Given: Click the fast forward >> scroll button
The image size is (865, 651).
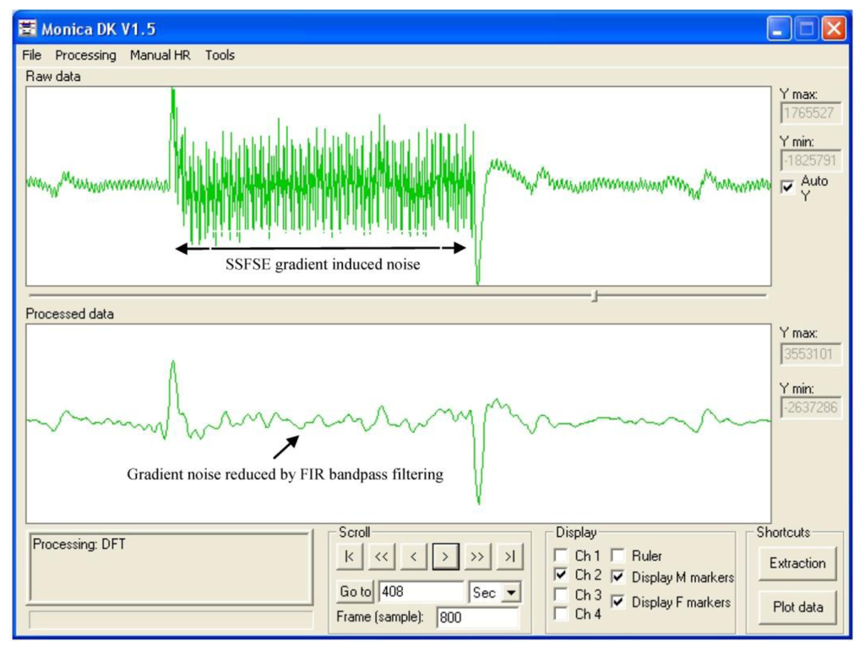Looking at the screenshot, I should (477, 556).
